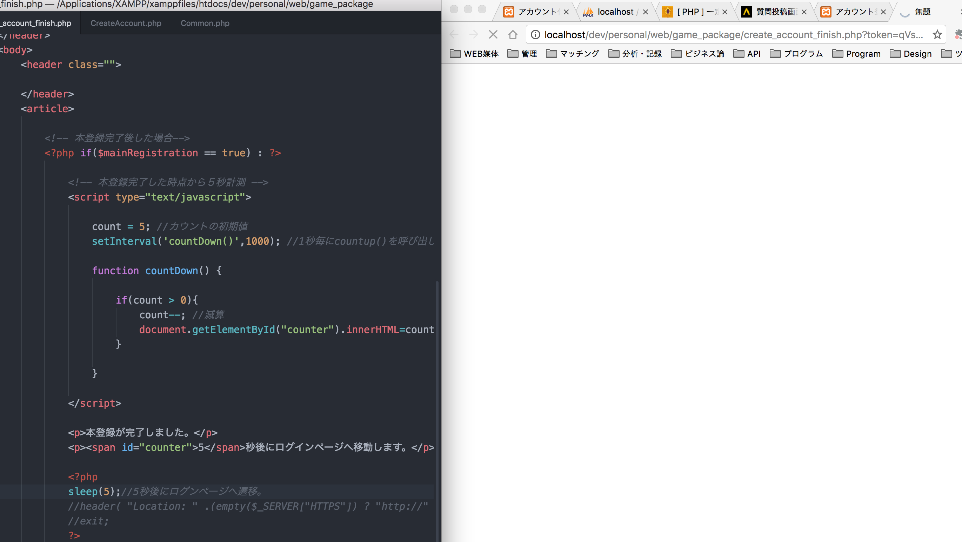Click the browser back arrow

tap(454, 35)
